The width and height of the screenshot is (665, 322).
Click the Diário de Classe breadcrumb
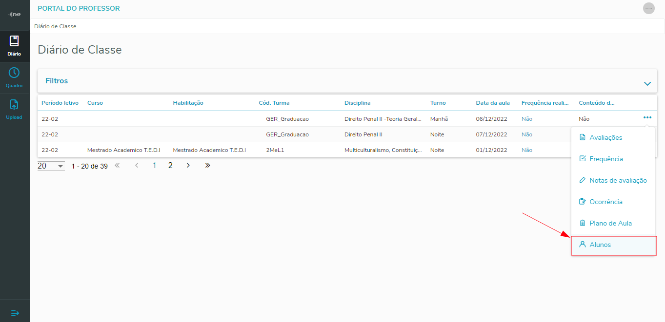point(55,26)
